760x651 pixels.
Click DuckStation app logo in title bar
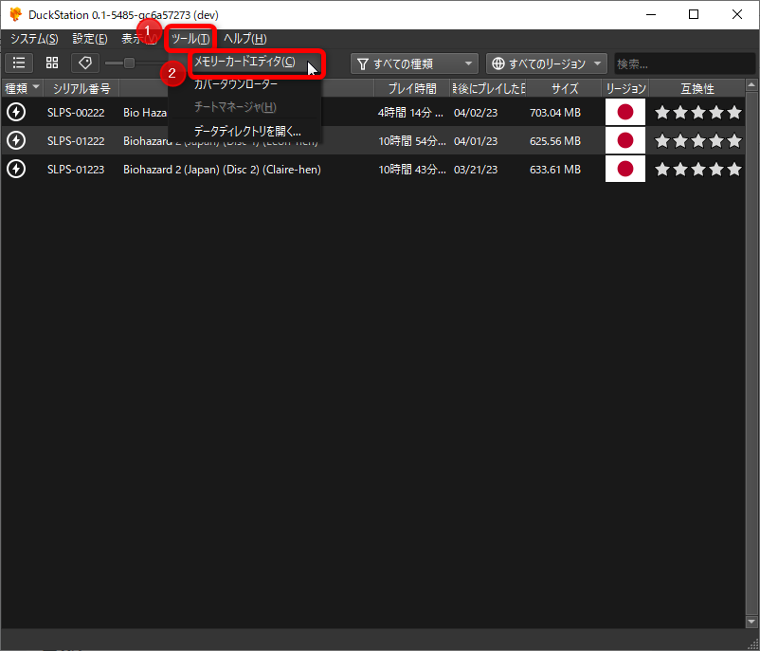pyautogui.click(x=15, y=14)
